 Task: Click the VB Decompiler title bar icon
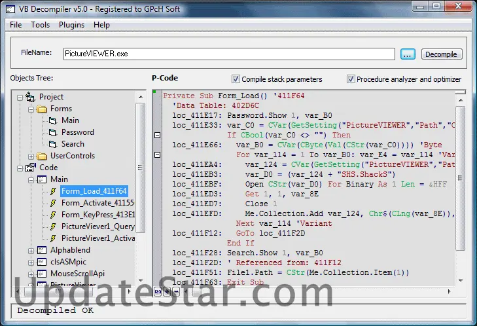10,9
